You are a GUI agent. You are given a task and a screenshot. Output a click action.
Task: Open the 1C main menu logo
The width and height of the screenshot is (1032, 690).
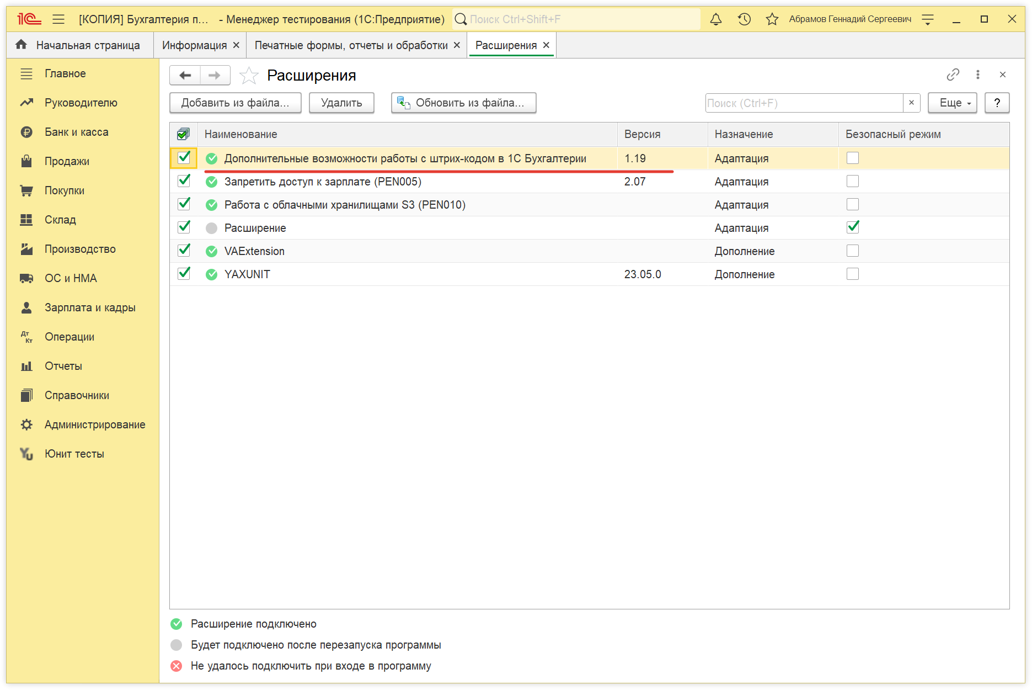click(x=29, y=19)
